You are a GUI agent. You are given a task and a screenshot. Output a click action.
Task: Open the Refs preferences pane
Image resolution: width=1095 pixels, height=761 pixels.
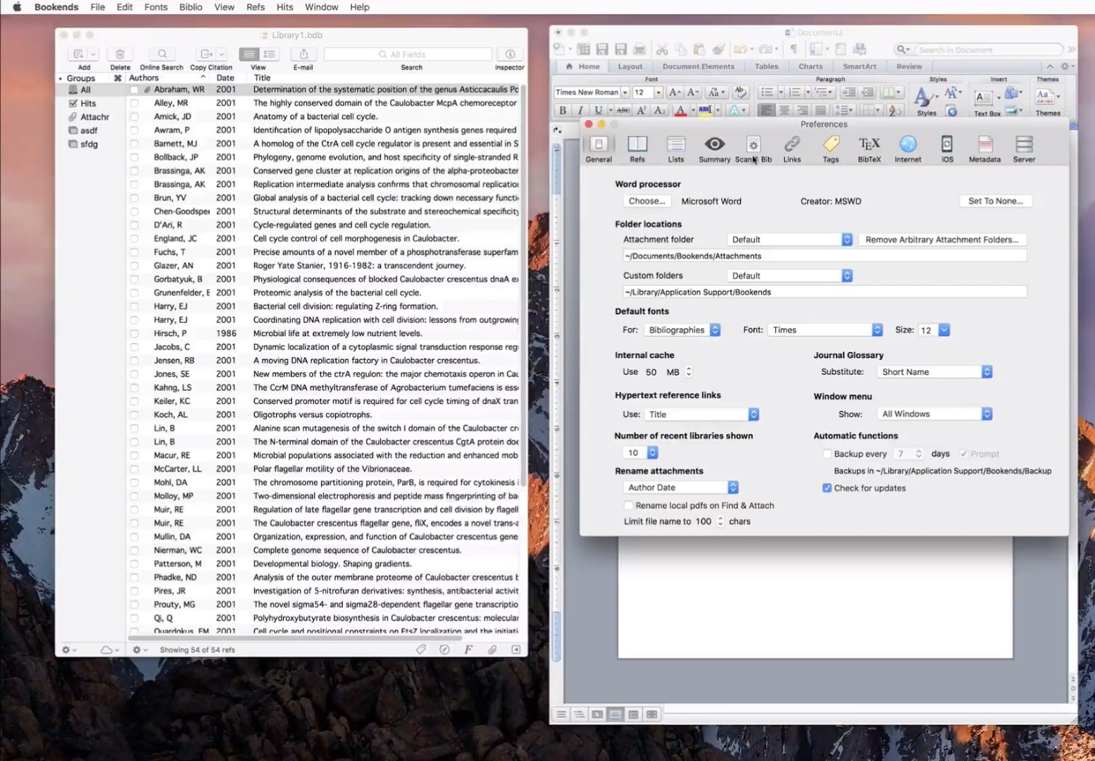point(637,149)
